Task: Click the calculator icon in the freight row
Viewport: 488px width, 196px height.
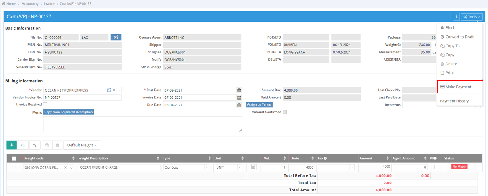Action: (x=253, y=167)
